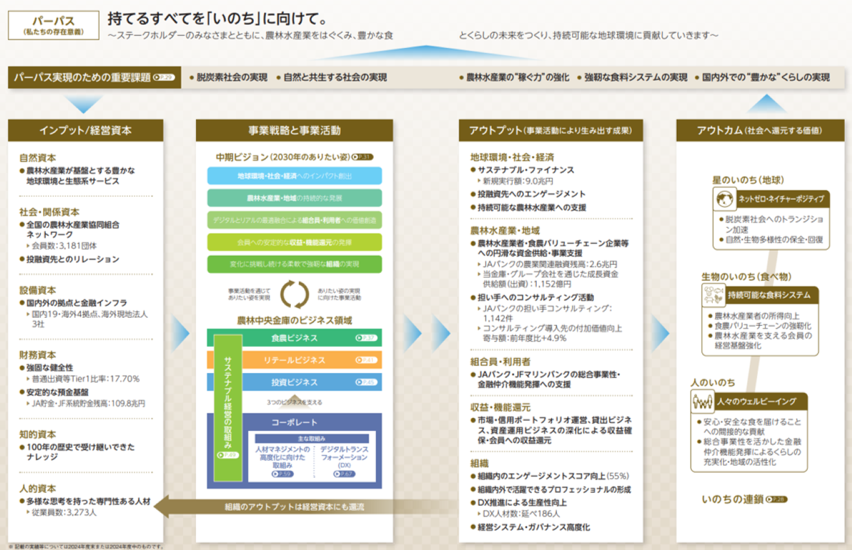Click the circular arrows cycle icon
The width and height of the screenshot is (852, 550).
coord(295,294)
